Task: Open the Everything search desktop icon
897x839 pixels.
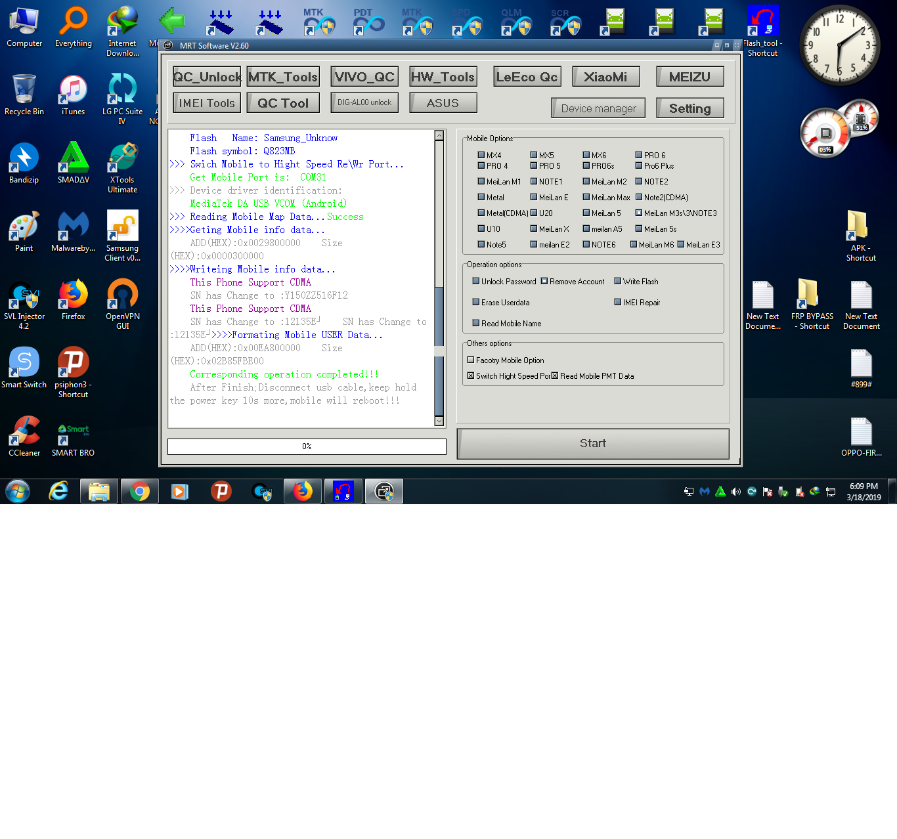Action: pyautogui.click(x=74, y=26)
